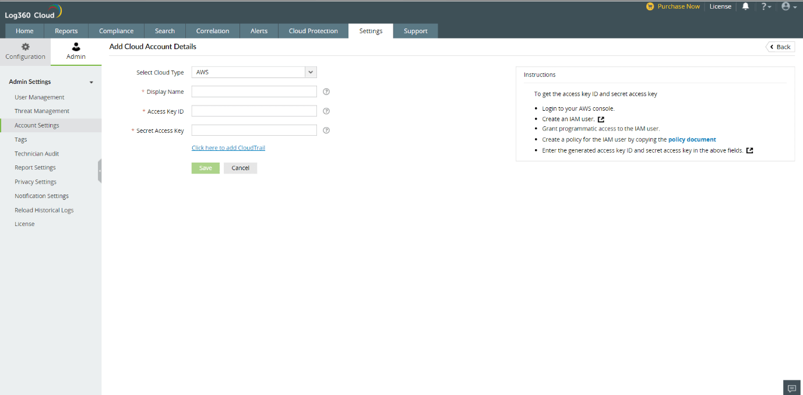Go to the Search tab
This screenshot has width=803, height=395.
(165, 31)
